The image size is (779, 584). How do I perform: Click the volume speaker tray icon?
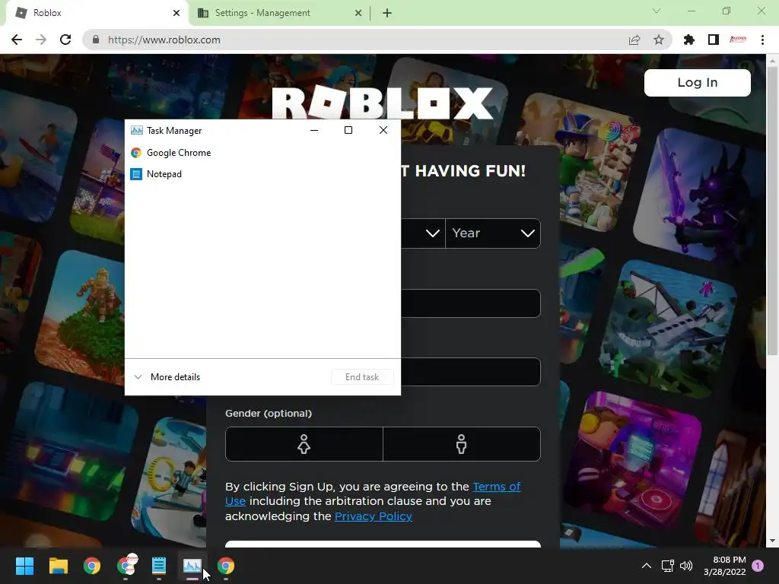point(686,566)
